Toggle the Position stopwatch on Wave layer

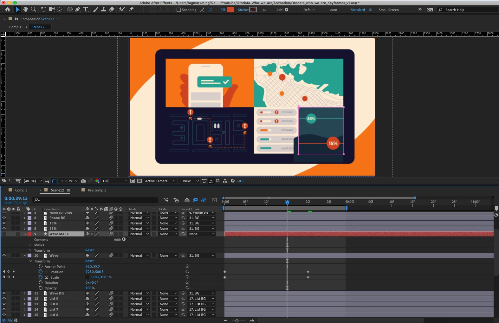(41, 272)
